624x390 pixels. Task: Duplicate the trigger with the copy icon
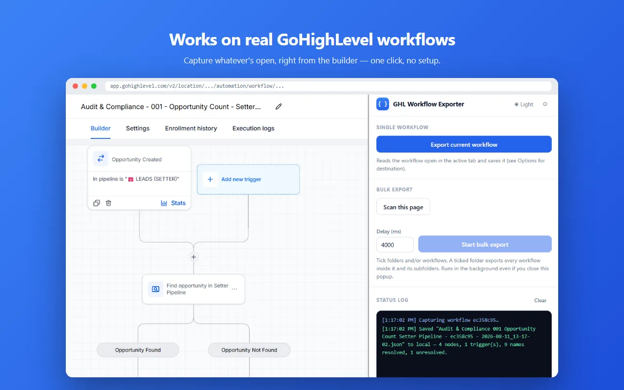pyautogui.click(x=97, y=203)
